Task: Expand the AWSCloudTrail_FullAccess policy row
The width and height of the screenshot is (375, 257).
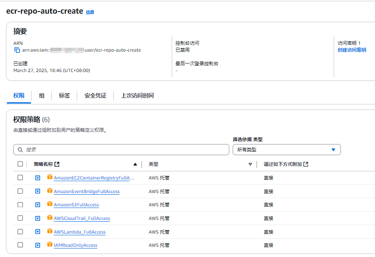Action: [x=37, y=218]
